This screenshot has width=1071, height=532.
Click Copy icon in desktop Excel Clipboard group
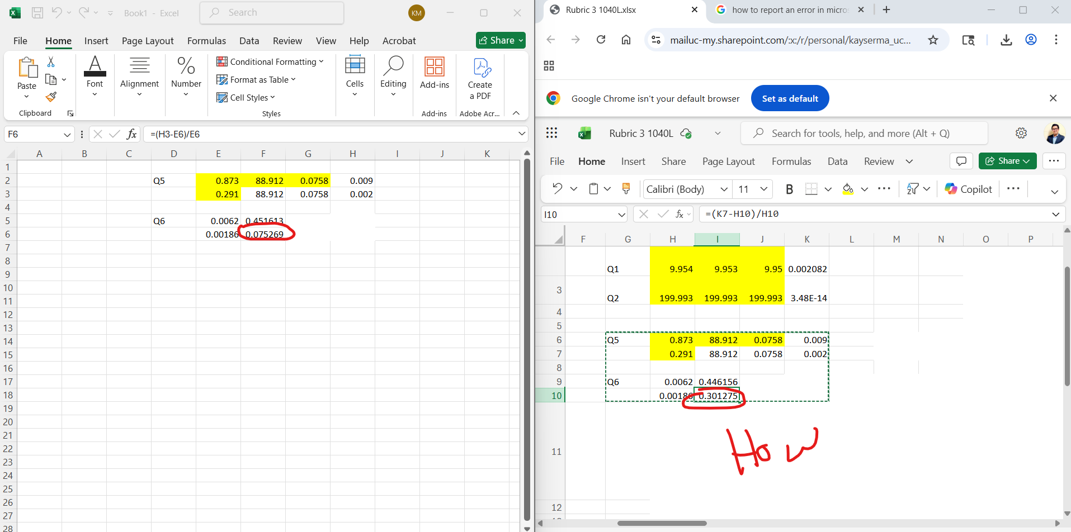[x=51, y=79]
